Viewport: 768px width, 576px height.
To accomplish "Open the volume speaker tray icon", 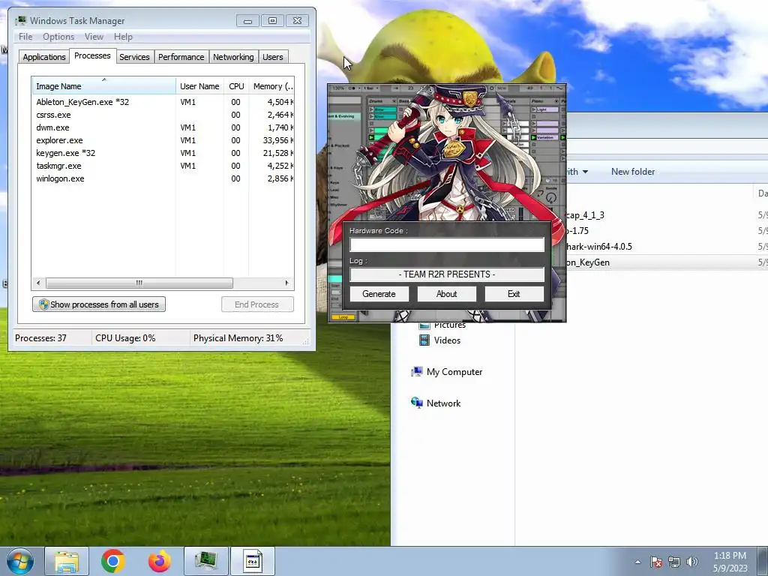I will (692, 562).
